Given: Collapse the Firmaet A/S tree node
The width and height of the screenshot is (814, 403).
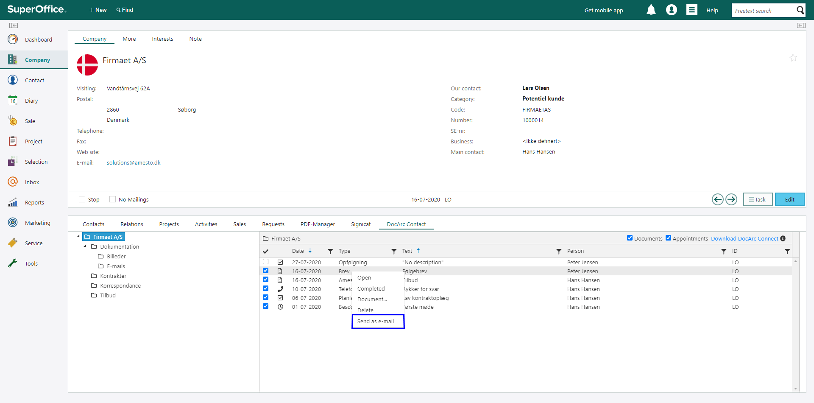Looking at the screenshot, I should (78, 236).
